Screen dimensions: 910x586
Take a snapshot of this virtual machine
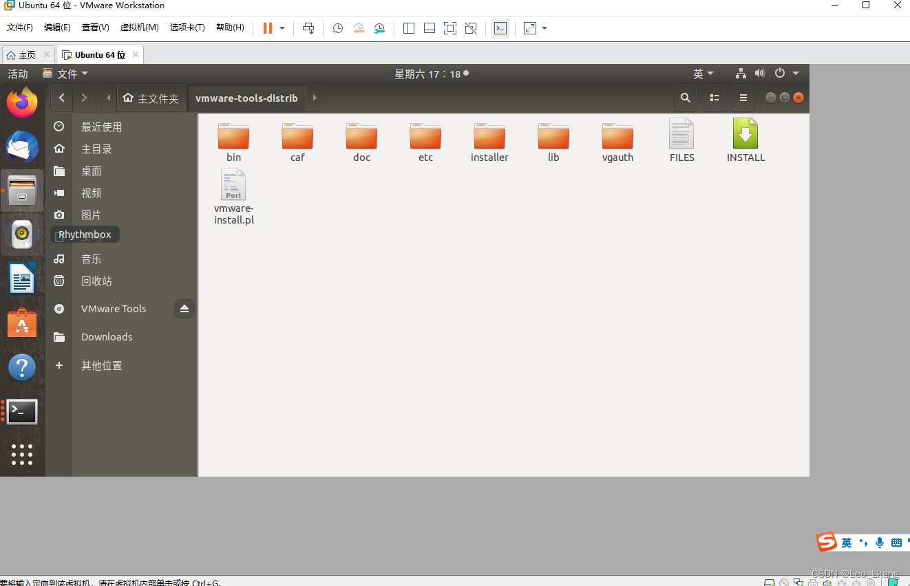click(x=337, y=28)
